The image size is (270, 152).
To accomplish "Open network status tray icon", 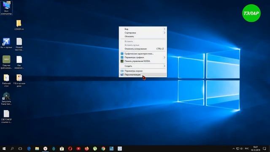I will click(x=238, y=149).
